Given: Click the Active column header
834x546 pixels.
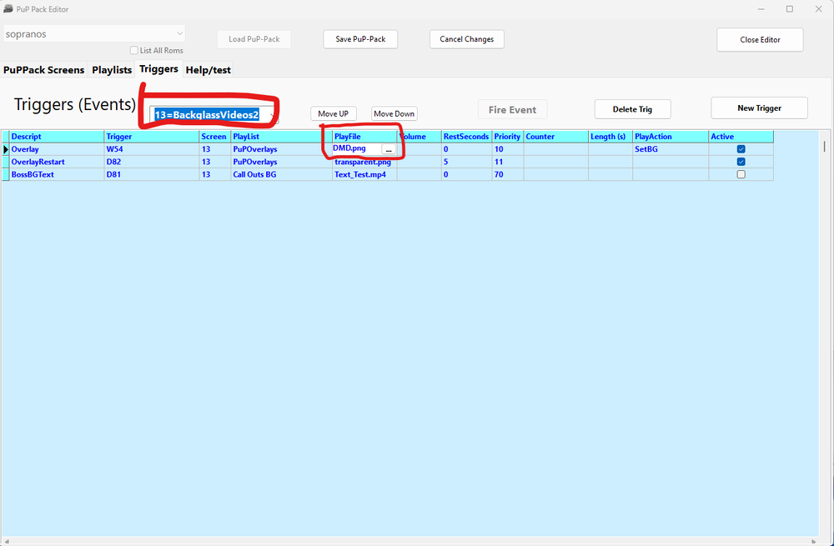Looking at the screenshot, I should click(741, 137).
